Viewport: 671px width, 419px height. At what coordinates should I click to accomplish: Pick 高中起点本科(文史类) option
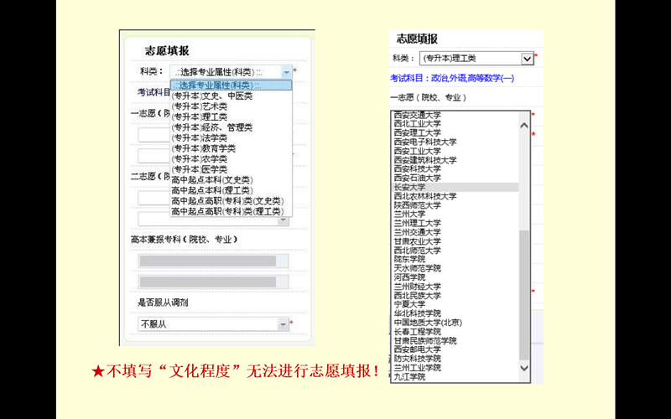coord(212,180)
